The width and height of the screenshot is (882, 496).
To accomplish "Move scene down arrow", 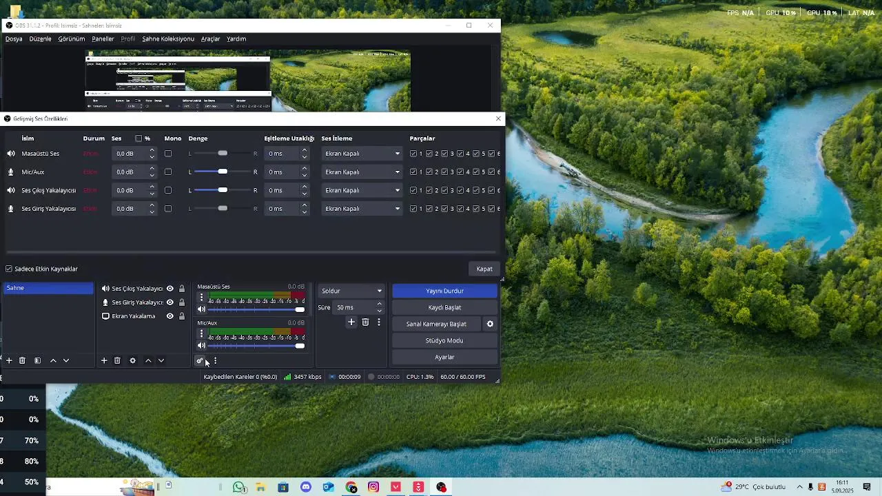I will click(66, 360).
